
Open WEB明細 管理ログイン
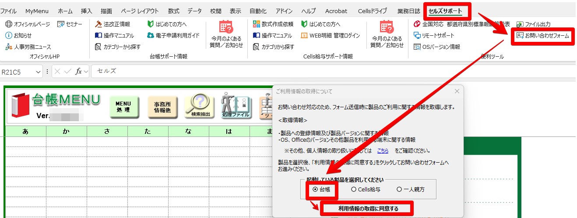331,35
